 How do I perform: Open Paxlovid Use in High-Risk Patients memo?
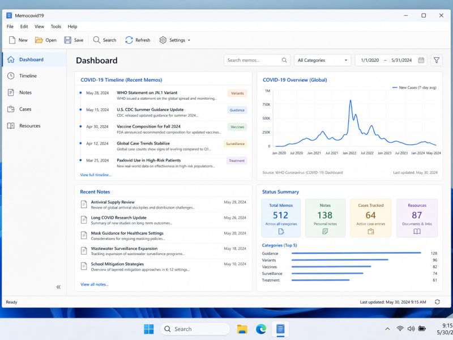148,160
